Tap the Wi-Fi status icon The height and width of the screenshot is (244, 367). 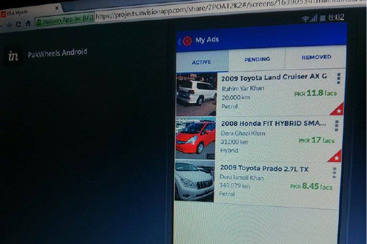pos(305,18)
